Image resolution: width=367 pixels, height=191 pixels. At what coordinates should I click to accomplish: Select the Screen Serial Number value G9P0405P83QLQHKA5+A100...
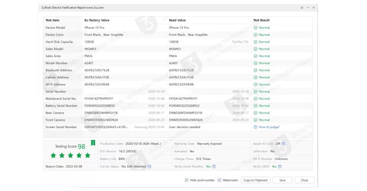(106, 127)
